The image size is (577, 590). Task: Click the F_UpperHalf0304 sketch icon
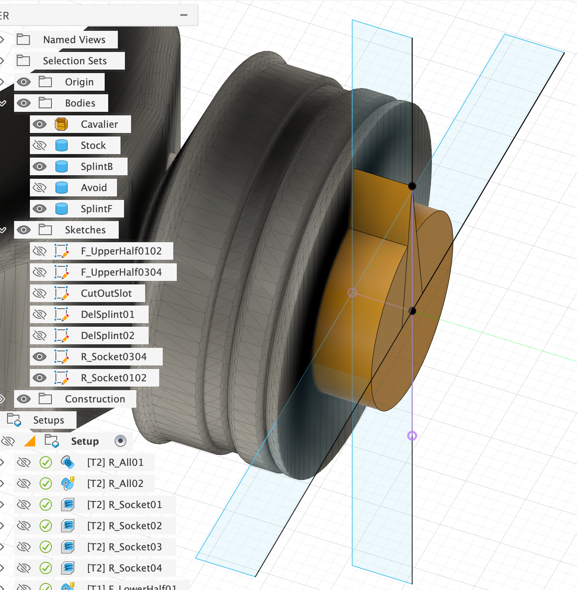coord(62,272)
